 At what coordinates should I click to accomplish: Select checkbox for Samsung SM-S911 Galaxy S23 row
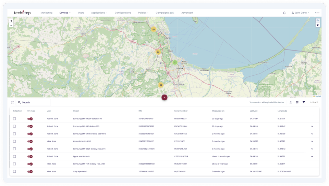tap(14, 126)
